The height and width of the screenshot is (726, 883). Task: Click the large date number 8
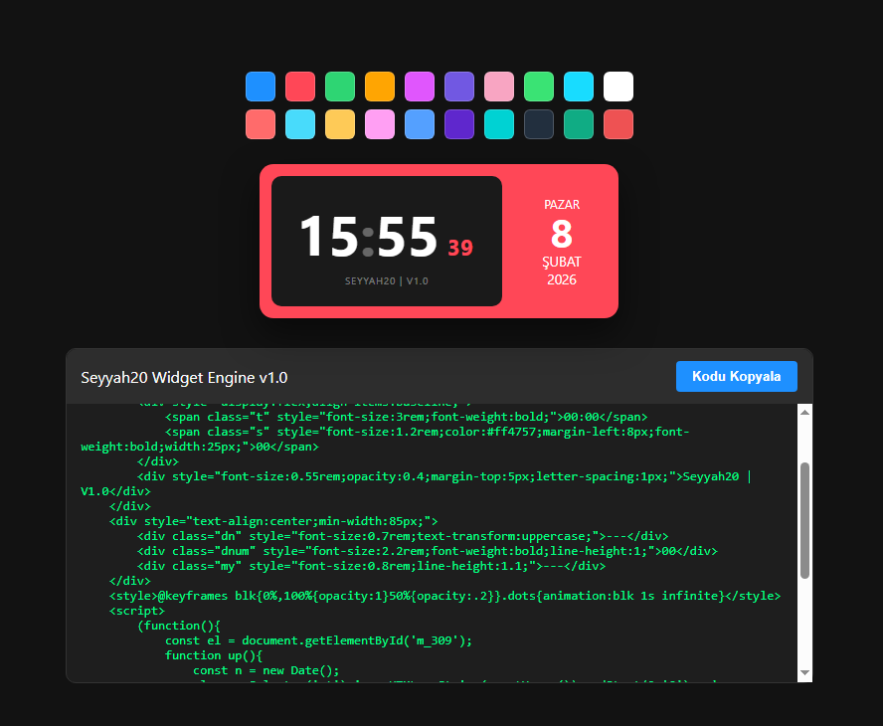pos(562,234)
